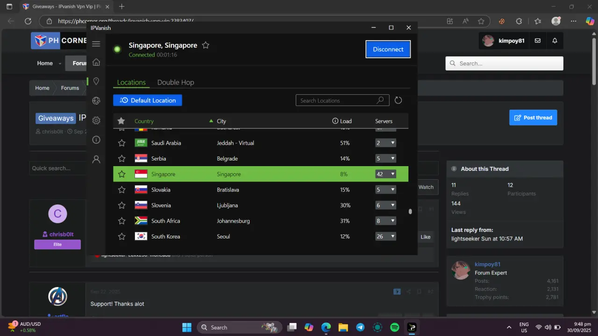Image resolution: width=598 pixels, height=336 pixels.
Task: Toggle favorite star for Slovenia
Action: [x=121, y=205]
